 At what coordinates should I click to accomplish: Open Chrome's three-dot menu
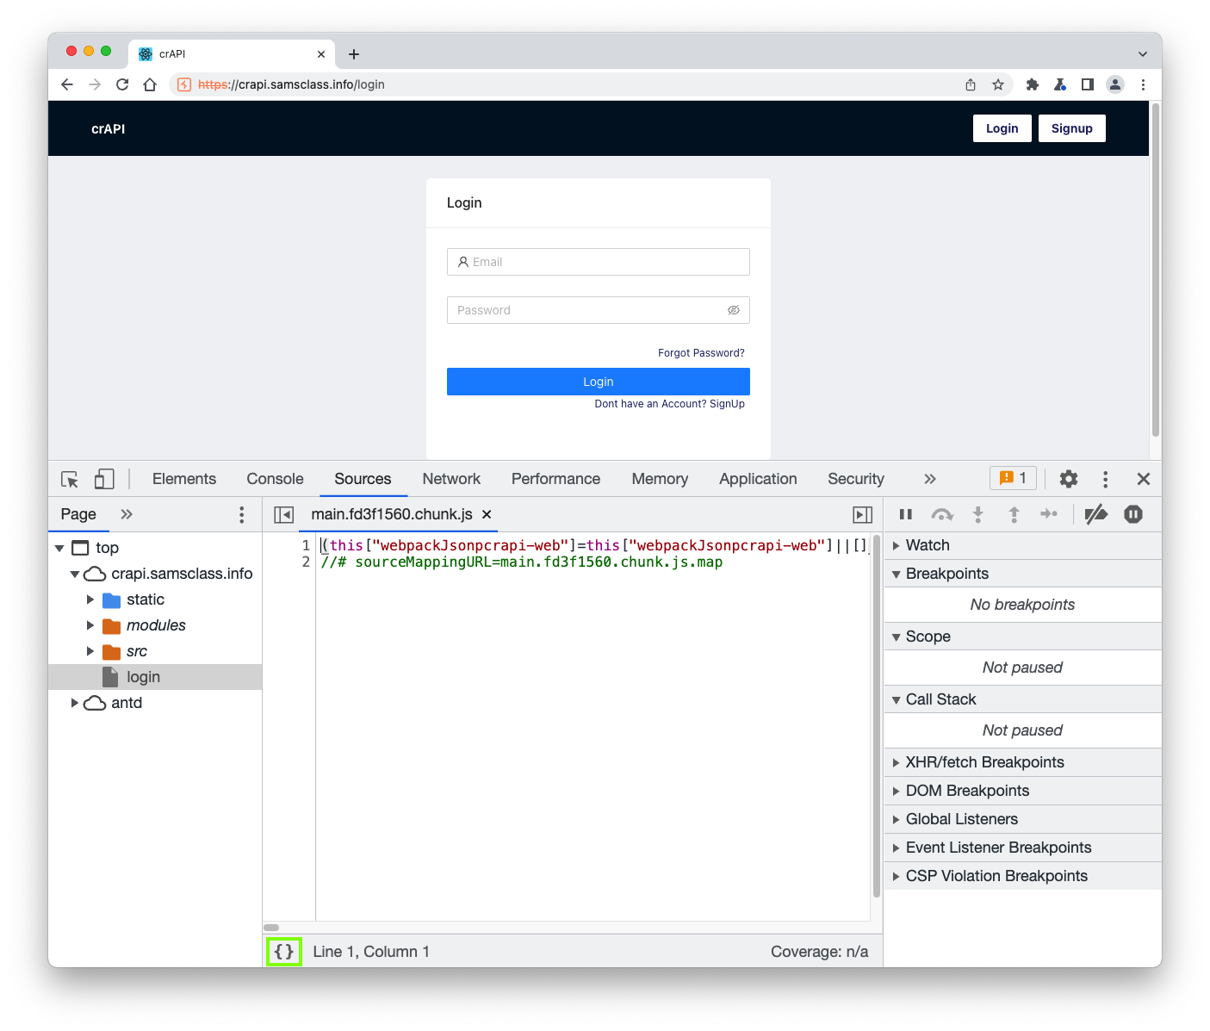[x=1143, y=84]
